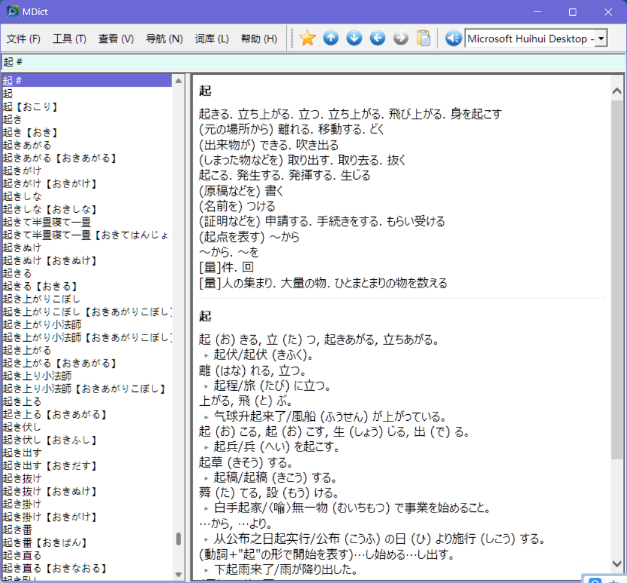Select the Microsoft Huihui Desktop combo box
Viewport: 627px width, 583px height.
click(x=536, y=39)
